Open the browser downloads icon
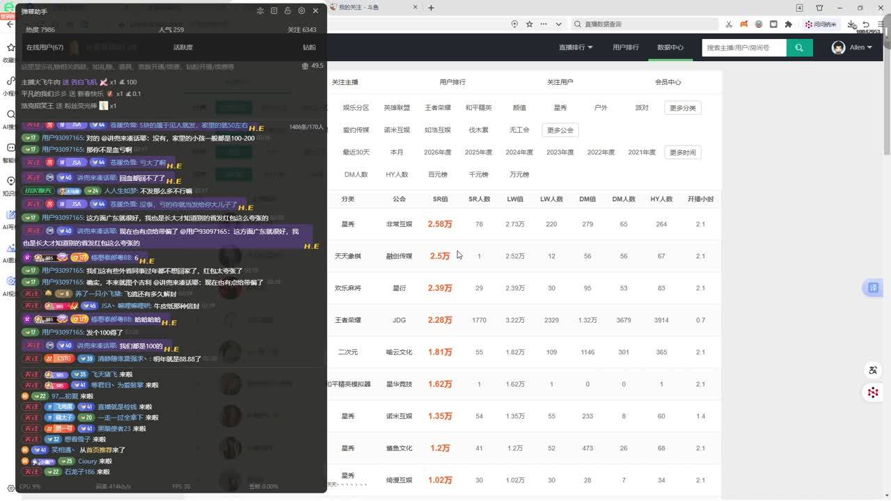 [852, 24]
